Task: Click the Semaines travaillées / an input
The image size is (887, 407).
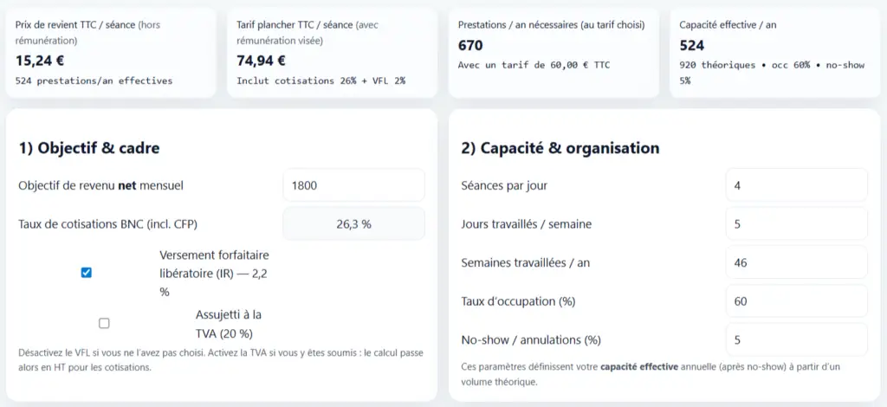Action: pyautogui.click(x=797, y=262)
